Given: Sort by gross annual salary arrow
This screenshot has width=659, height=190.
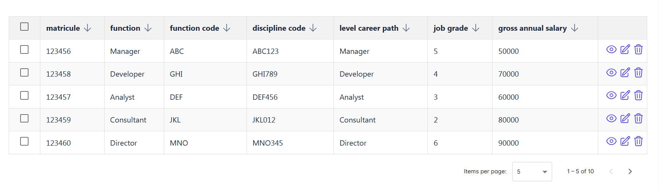Looking at the screenshot, I should (575, 28).
